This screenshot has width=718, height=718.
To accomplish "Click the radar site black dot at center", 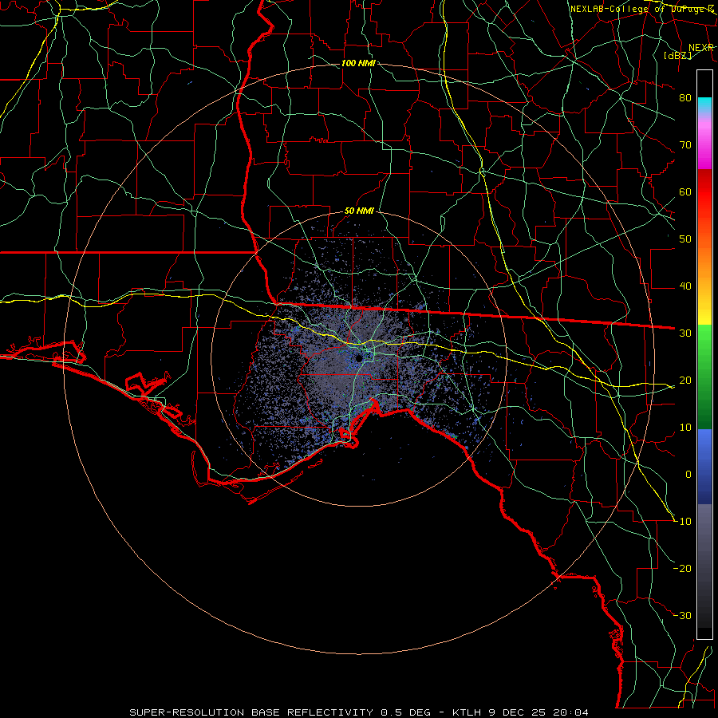I will 359,358.
